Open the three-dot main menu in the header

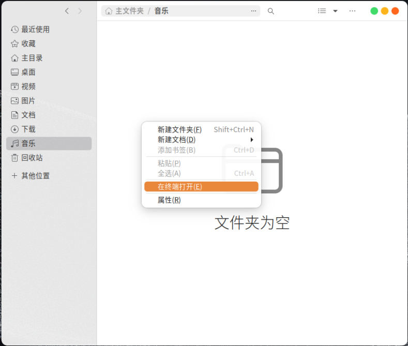click(x=352, y=11)
